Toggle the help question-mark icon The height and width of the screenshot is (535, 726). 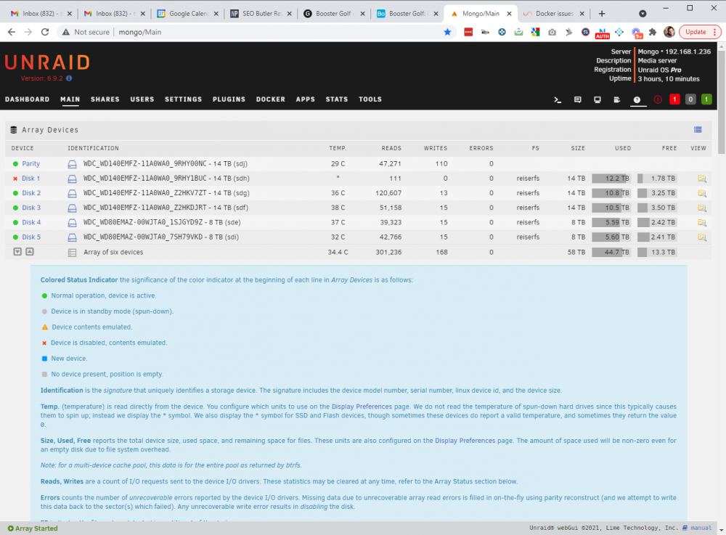tap(637, 99)
